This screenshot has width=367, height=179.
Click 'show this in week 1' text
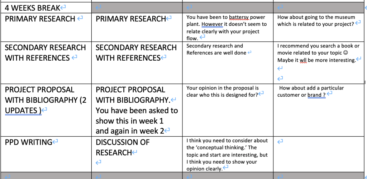(x=129, y=121)
